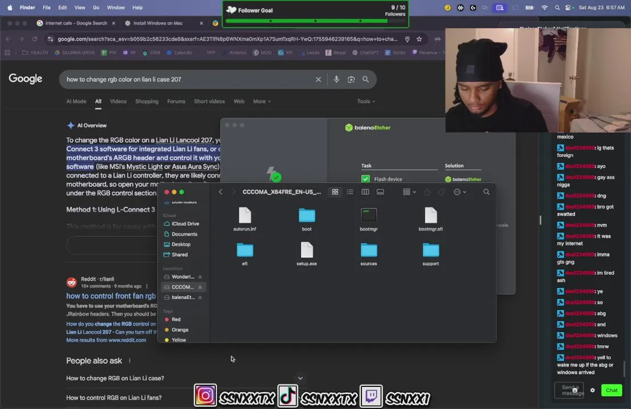The height and width of the screenshot is (409, 631).
Task: Switch Finder to icon view
Action: click(x=335, y=192)
